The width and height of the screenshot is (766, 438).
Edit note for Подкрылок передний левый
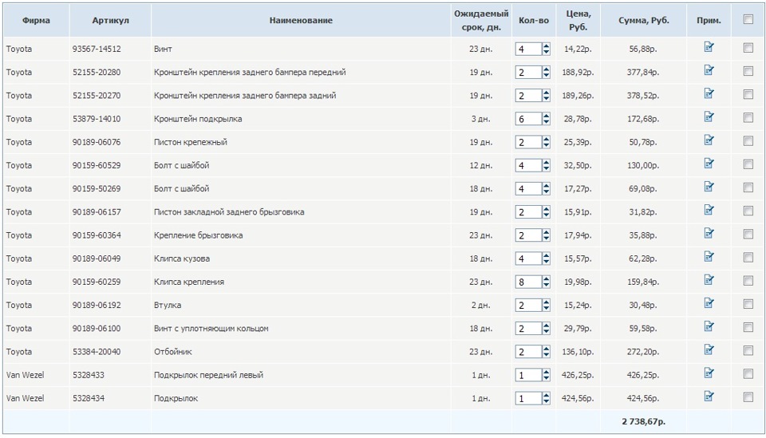[709, 373]
